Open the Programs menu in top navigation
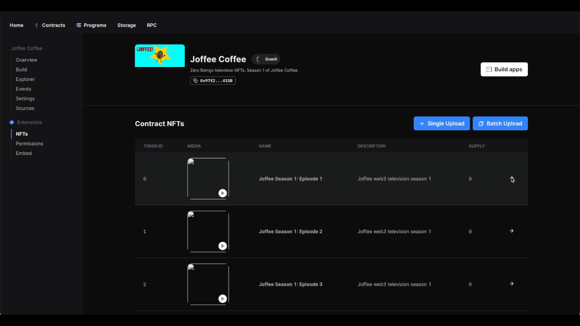Screen dimensions: 580x326 click(91, 25)
